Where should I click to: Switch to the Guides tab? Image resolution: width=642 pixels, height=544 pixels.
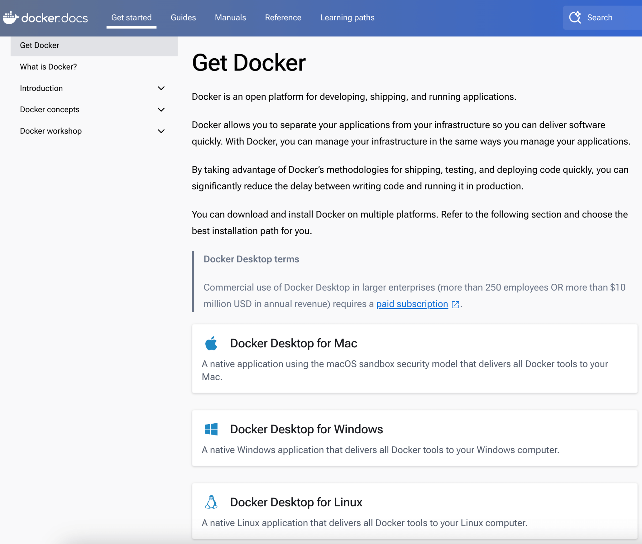183,18
